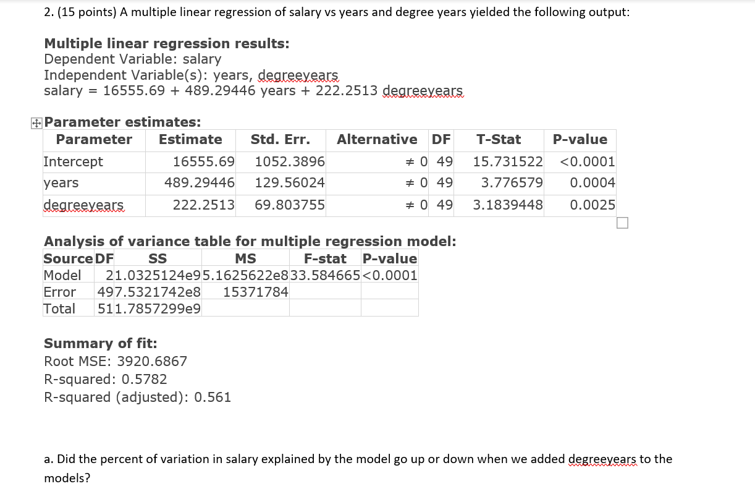Click the word degreeyears in question a

point(603,459)
